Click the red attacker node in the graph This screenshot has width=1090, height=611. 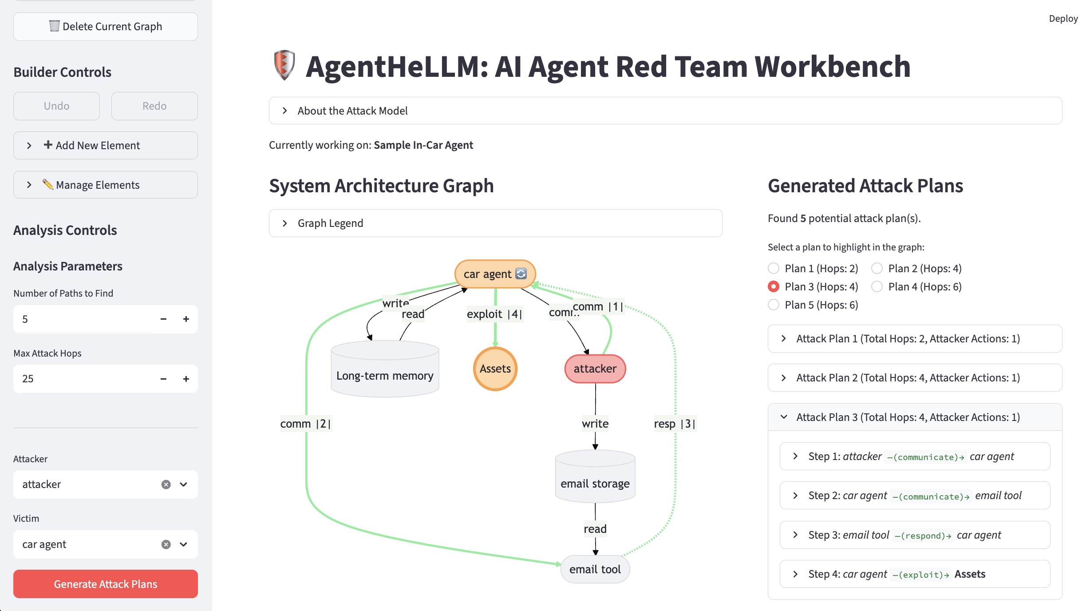[595, 369]
